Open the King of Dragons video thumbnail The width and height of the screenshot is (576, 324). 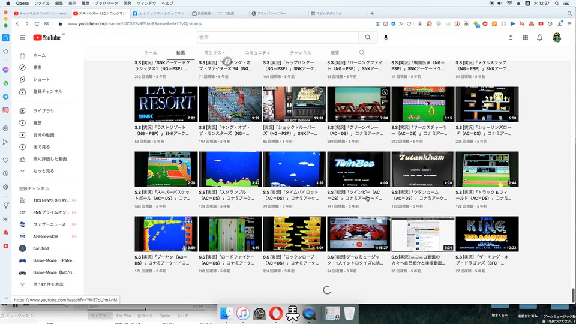point(487,234)
